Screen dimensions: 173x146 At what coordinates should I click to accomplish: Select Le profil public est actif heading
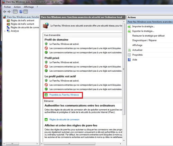coord(60,76)
